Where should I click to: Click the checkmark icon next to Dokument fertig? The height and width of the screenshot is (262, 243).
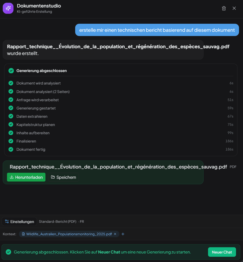point(11,149)
